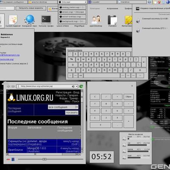Click calculator digit 8 button
Image resolution: width=170 pixels, height=170 pixels.
106,104
